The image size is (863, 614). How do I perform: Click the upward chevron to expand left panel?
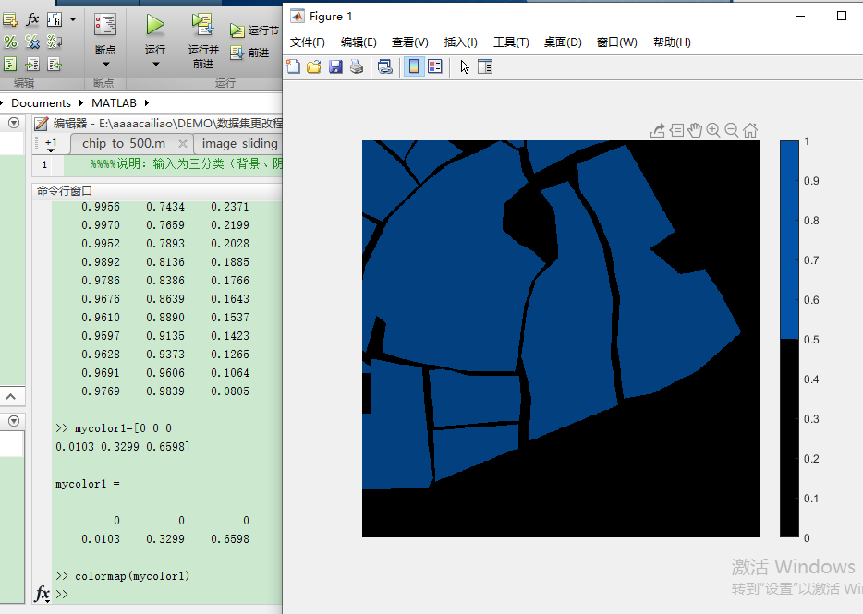pyautogui.click(x=11, y=396)
